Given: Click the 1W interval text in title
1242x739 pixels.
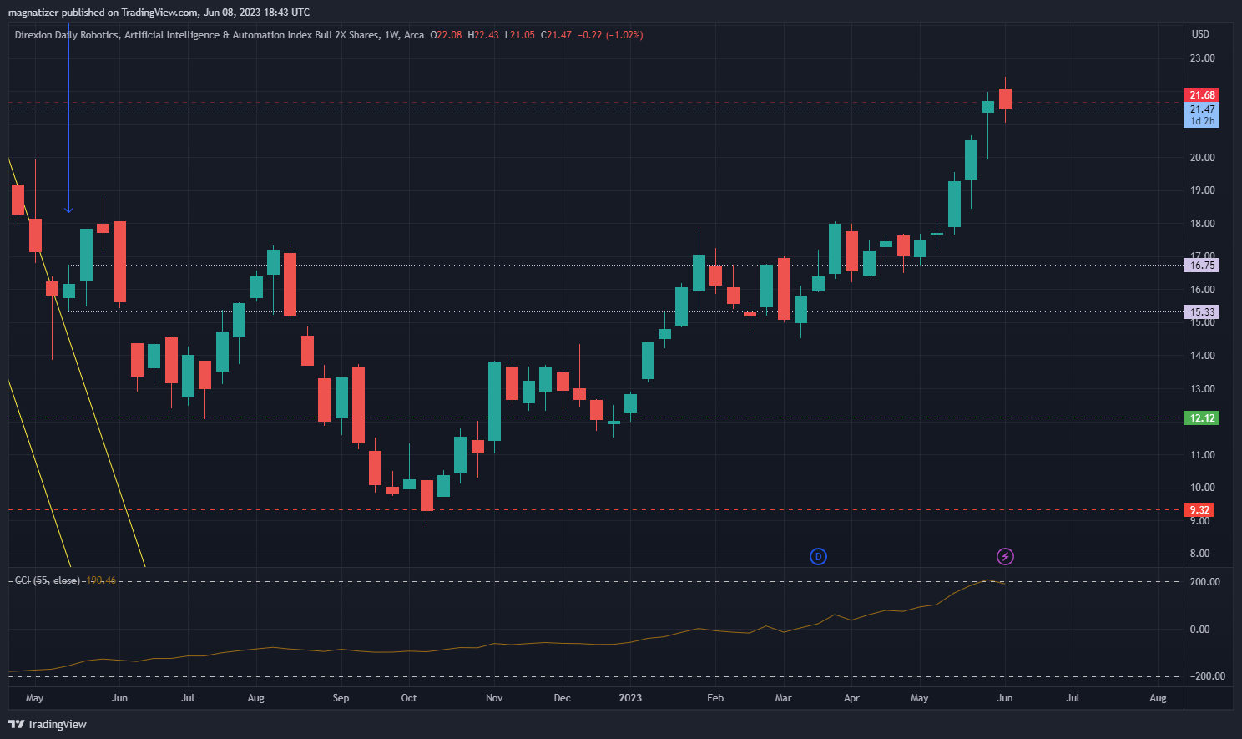Looking at the screenshot, I should click(x=391, y=35).
